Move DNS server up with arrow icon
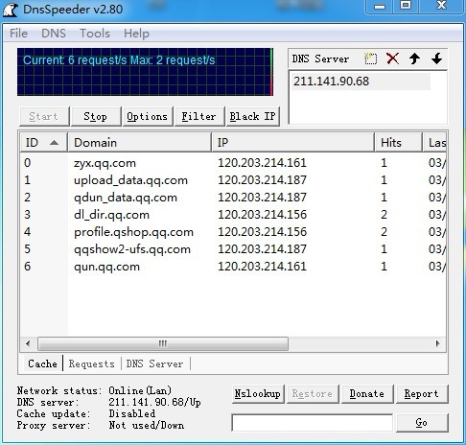The image size is (466, 445). tap(414, 59)
